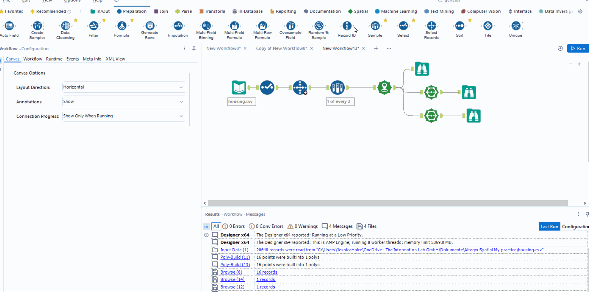Select the Record ID tool
Viewport: 589px width, 292px height.
tap(347, 26)
